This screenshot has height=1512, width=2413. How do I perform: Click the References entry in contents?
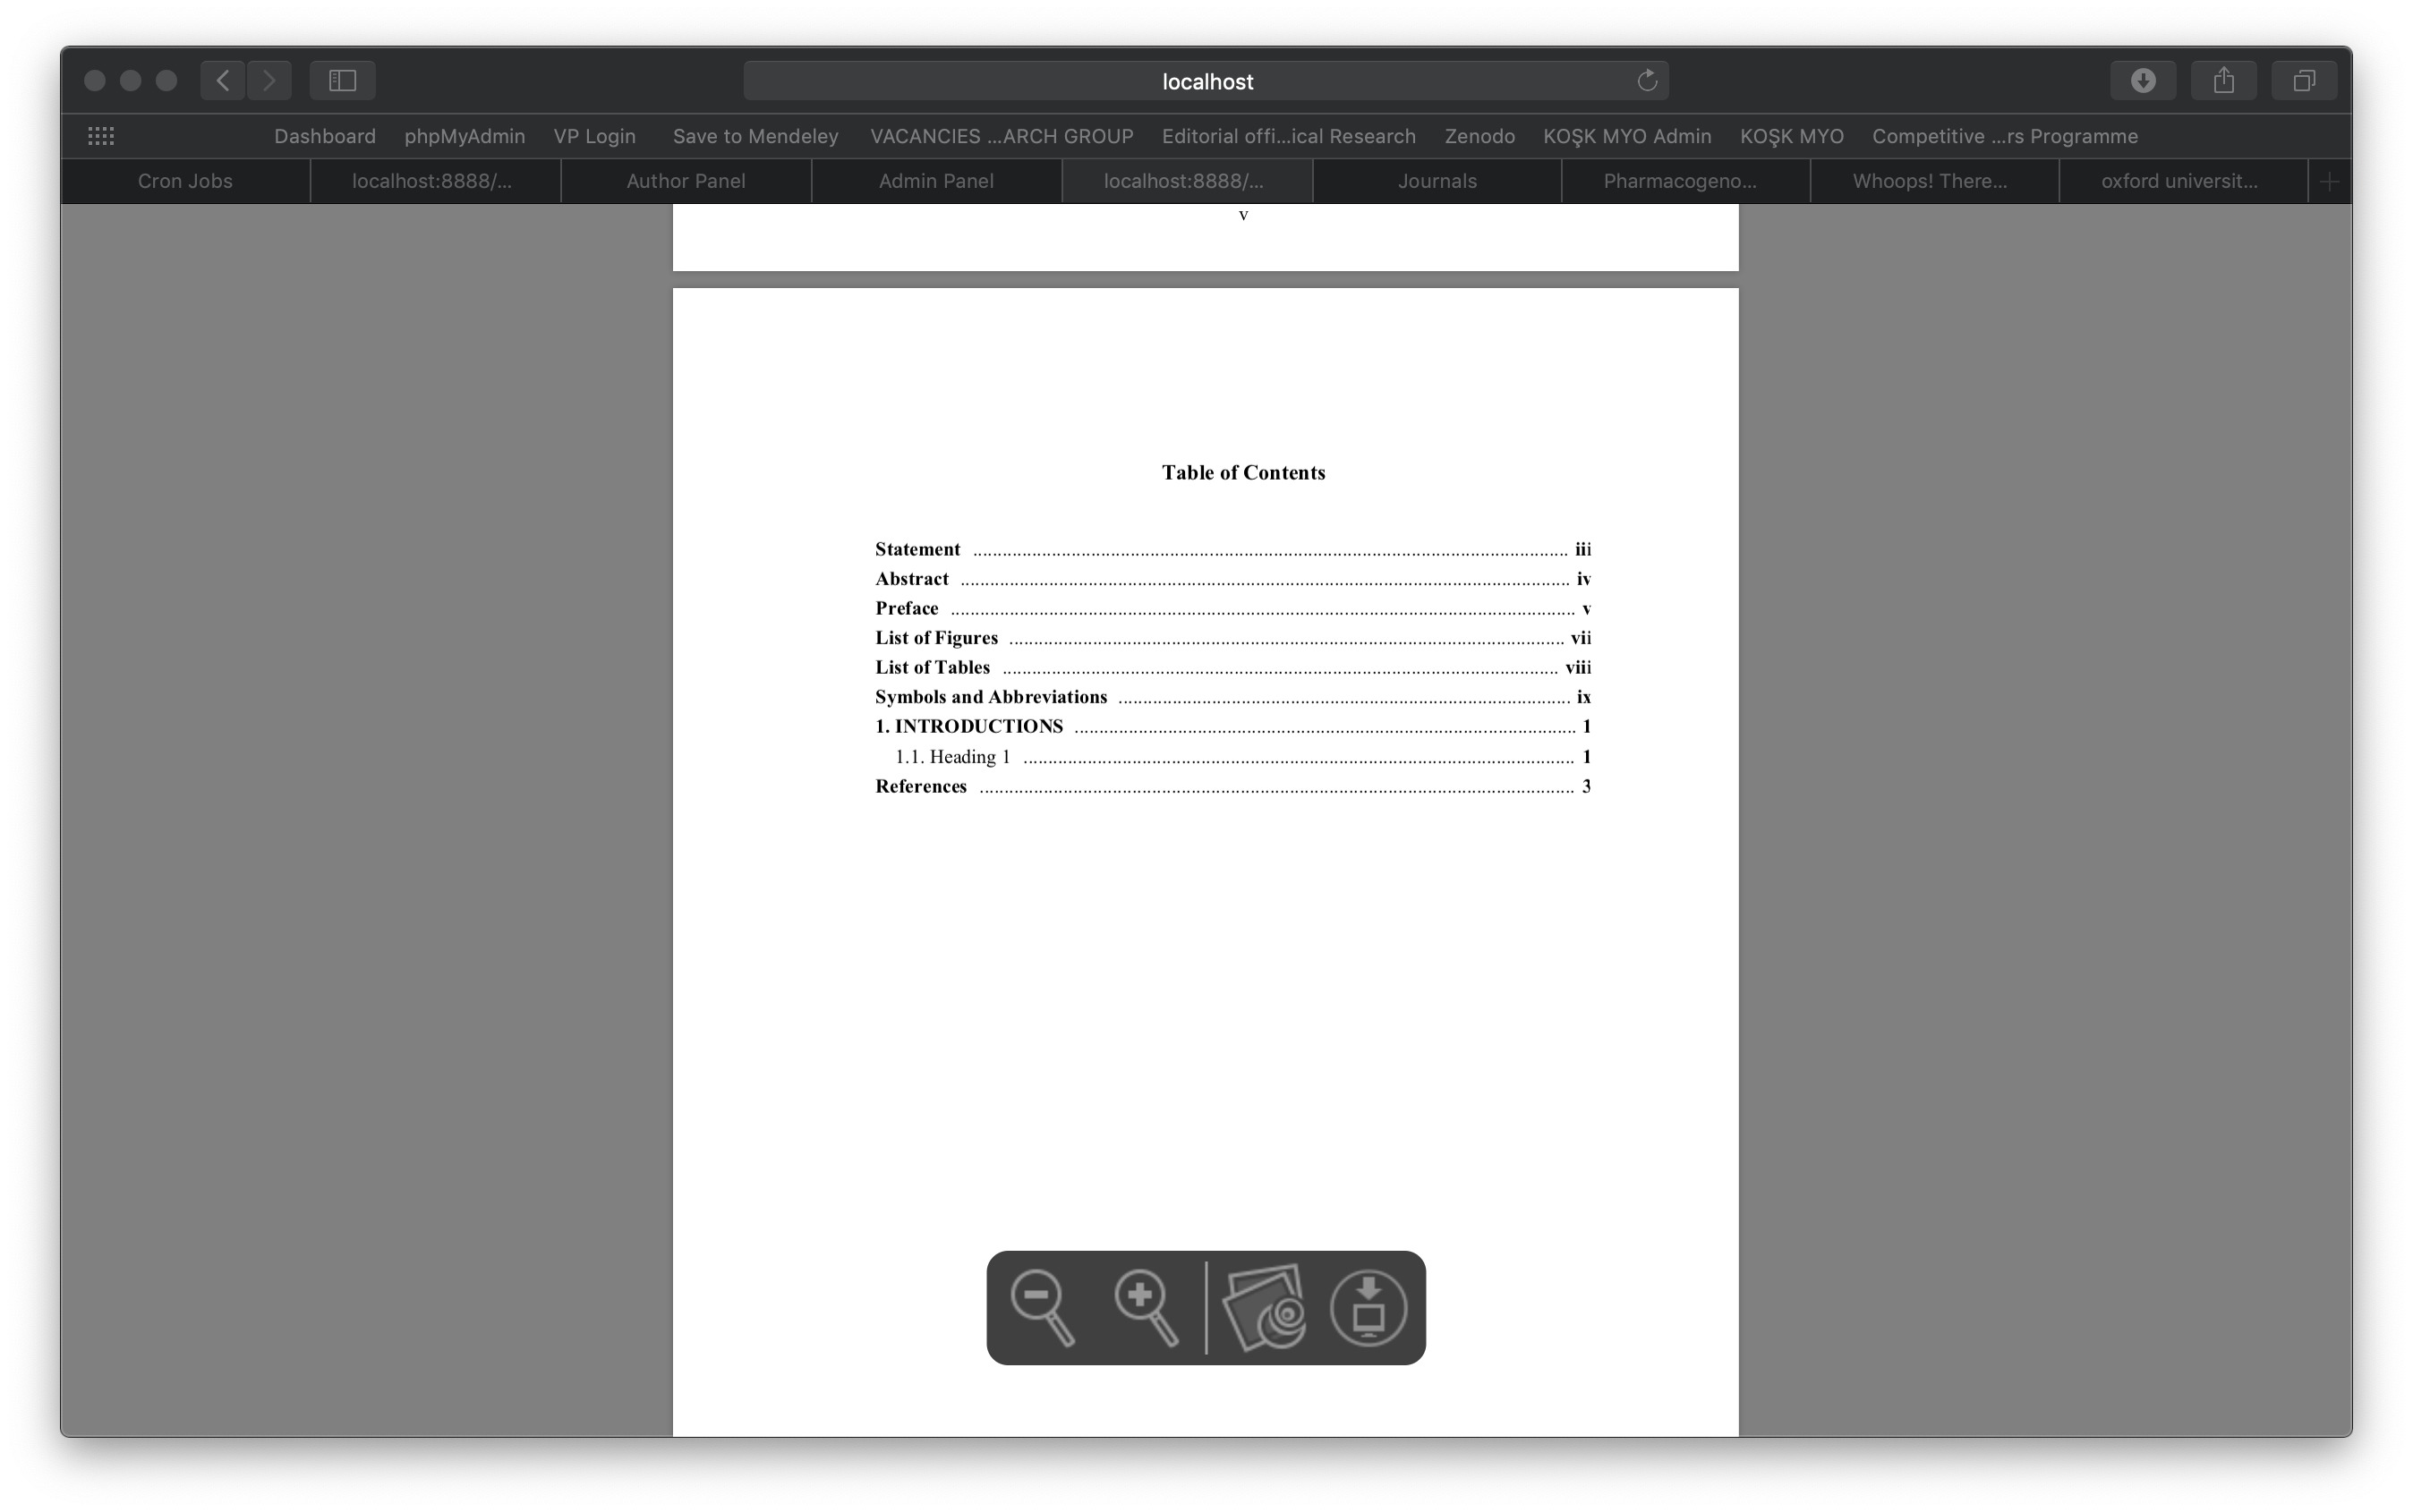920,787
